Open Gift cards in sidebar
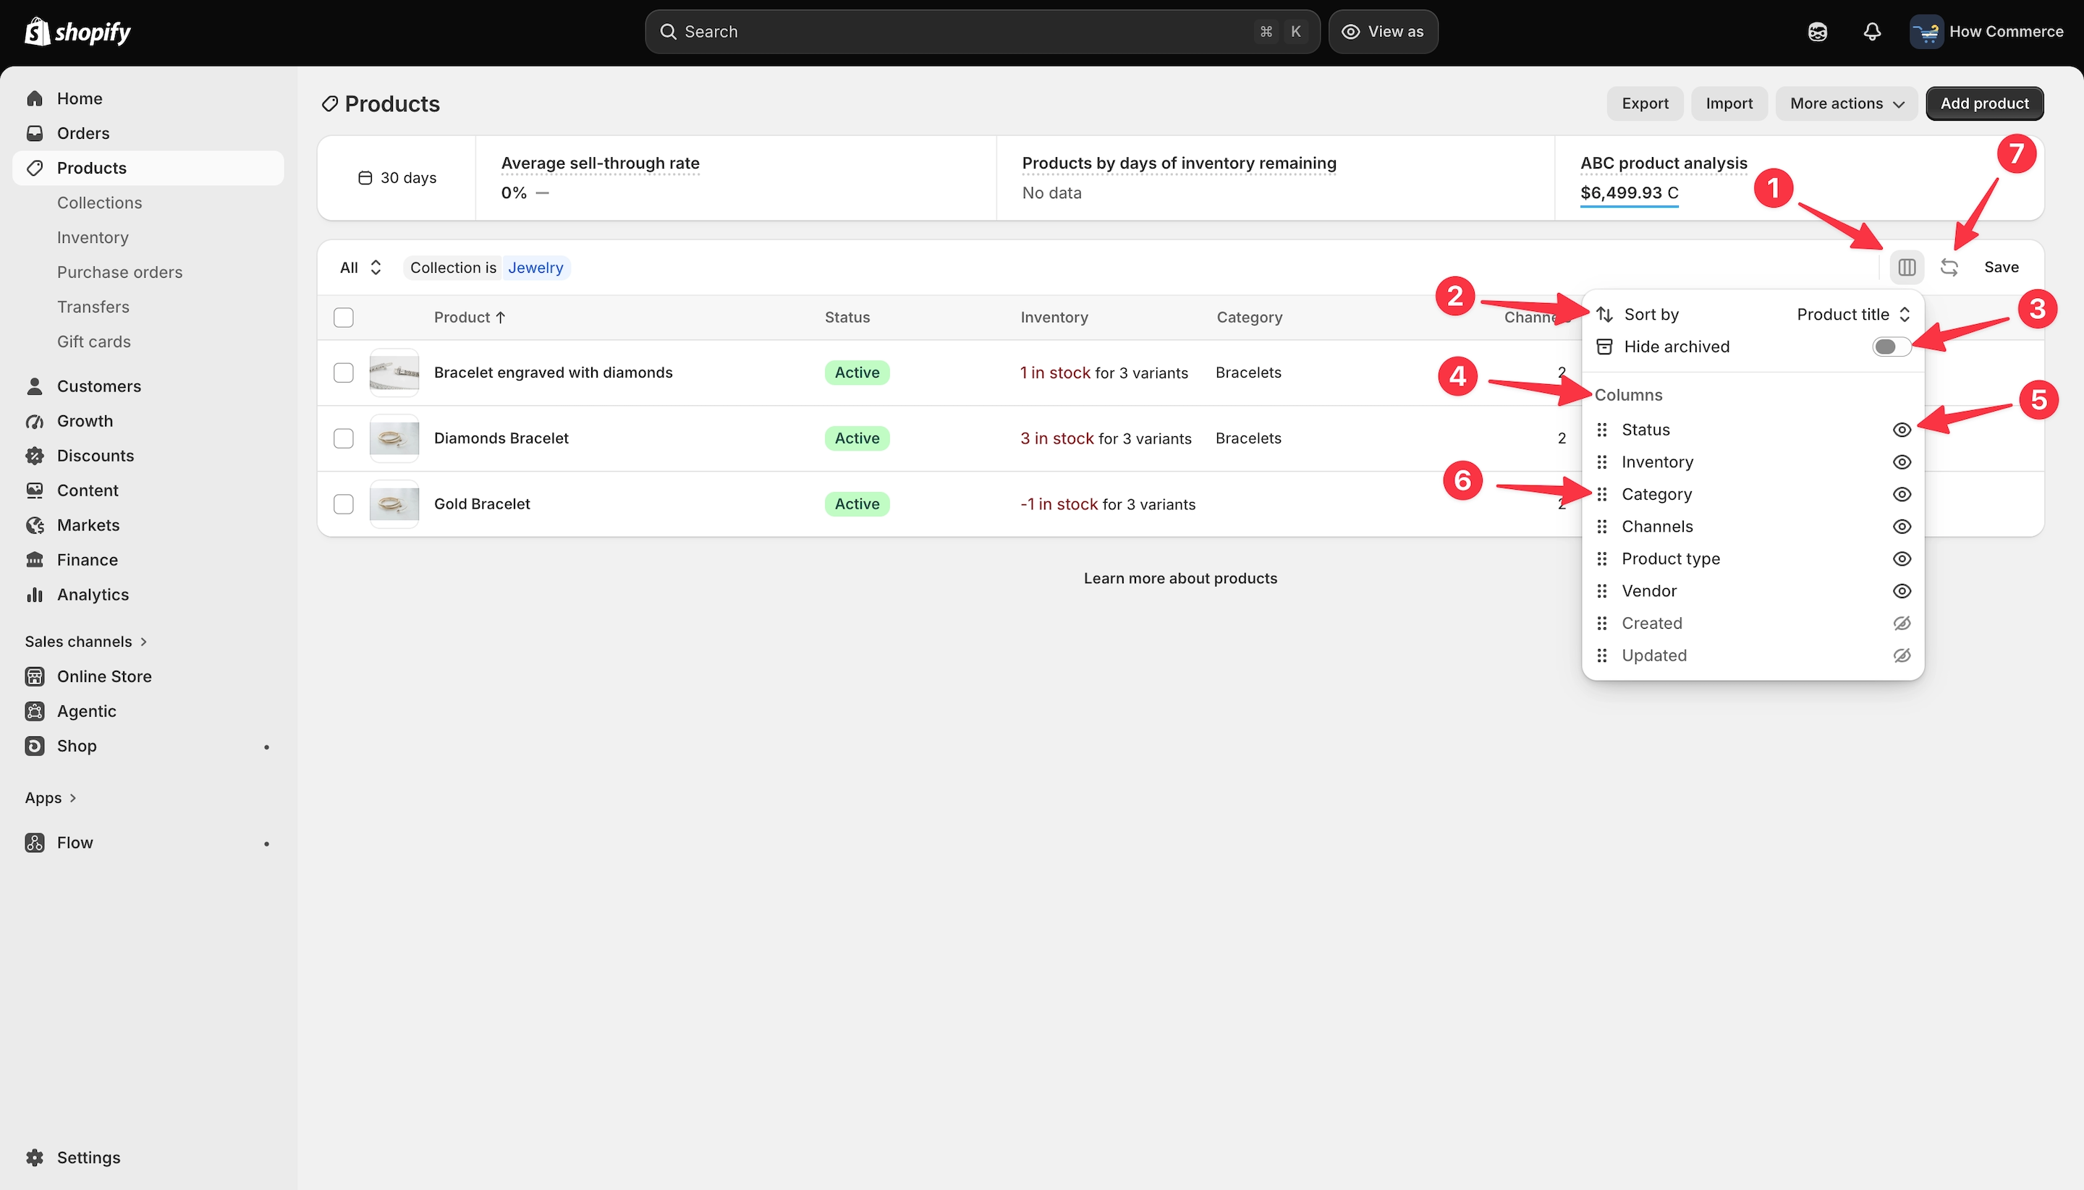 (x=94, y=341)
